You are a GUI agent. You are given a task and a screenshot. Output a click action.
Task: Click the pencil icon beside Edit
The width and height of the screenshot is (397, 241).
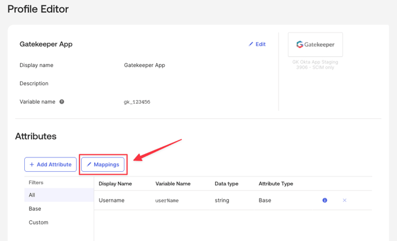[x=251, y=44]
